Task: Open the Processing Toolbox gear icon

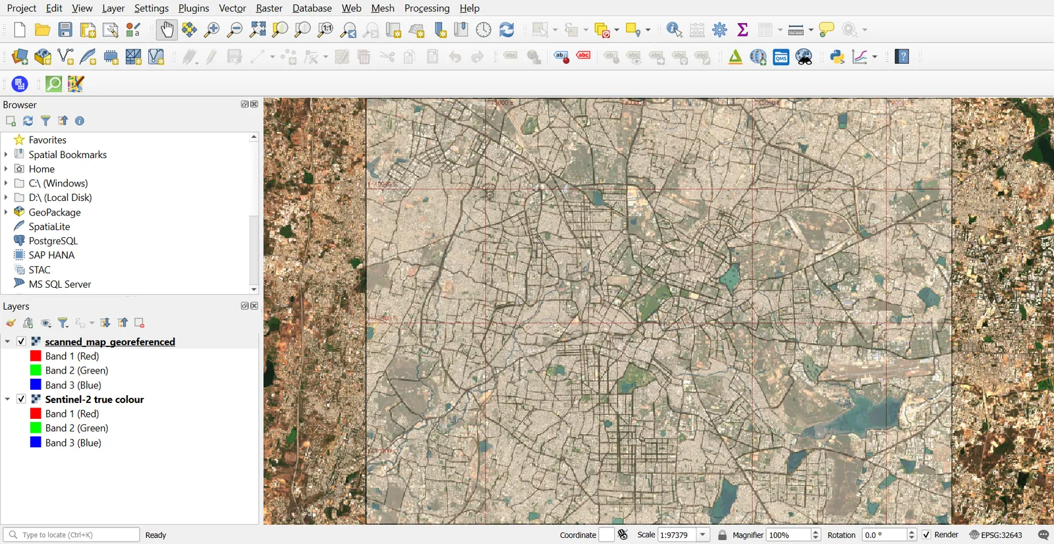Action: pyautogui.click(x=720, y=30)
